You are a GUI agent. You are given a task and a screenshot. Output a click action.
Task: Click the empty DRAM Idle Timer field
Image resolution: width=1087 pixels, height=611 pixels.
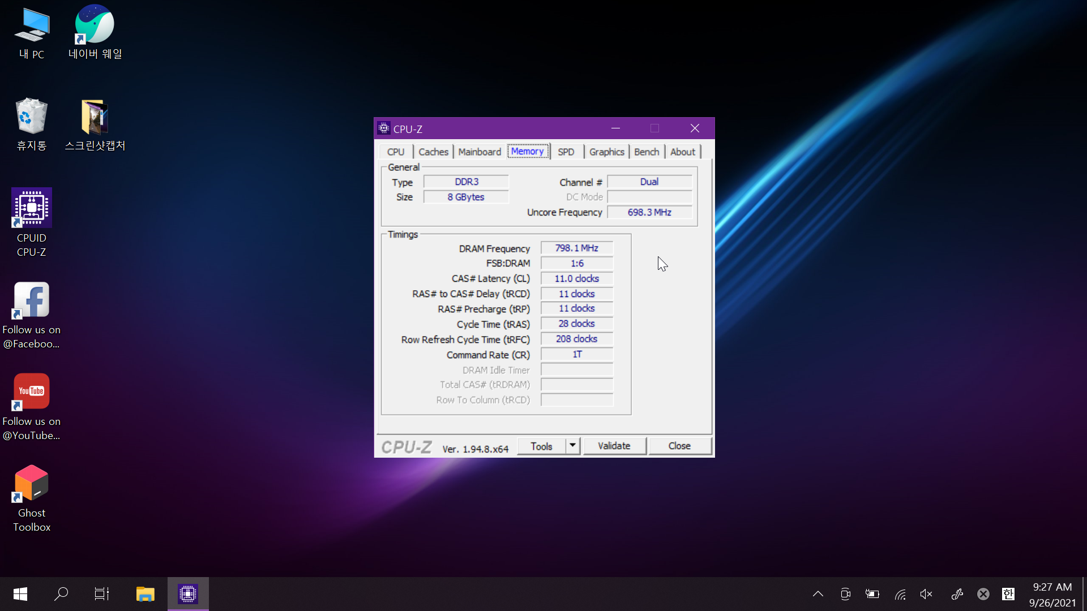pyautogui.click(x=577, y=369)
